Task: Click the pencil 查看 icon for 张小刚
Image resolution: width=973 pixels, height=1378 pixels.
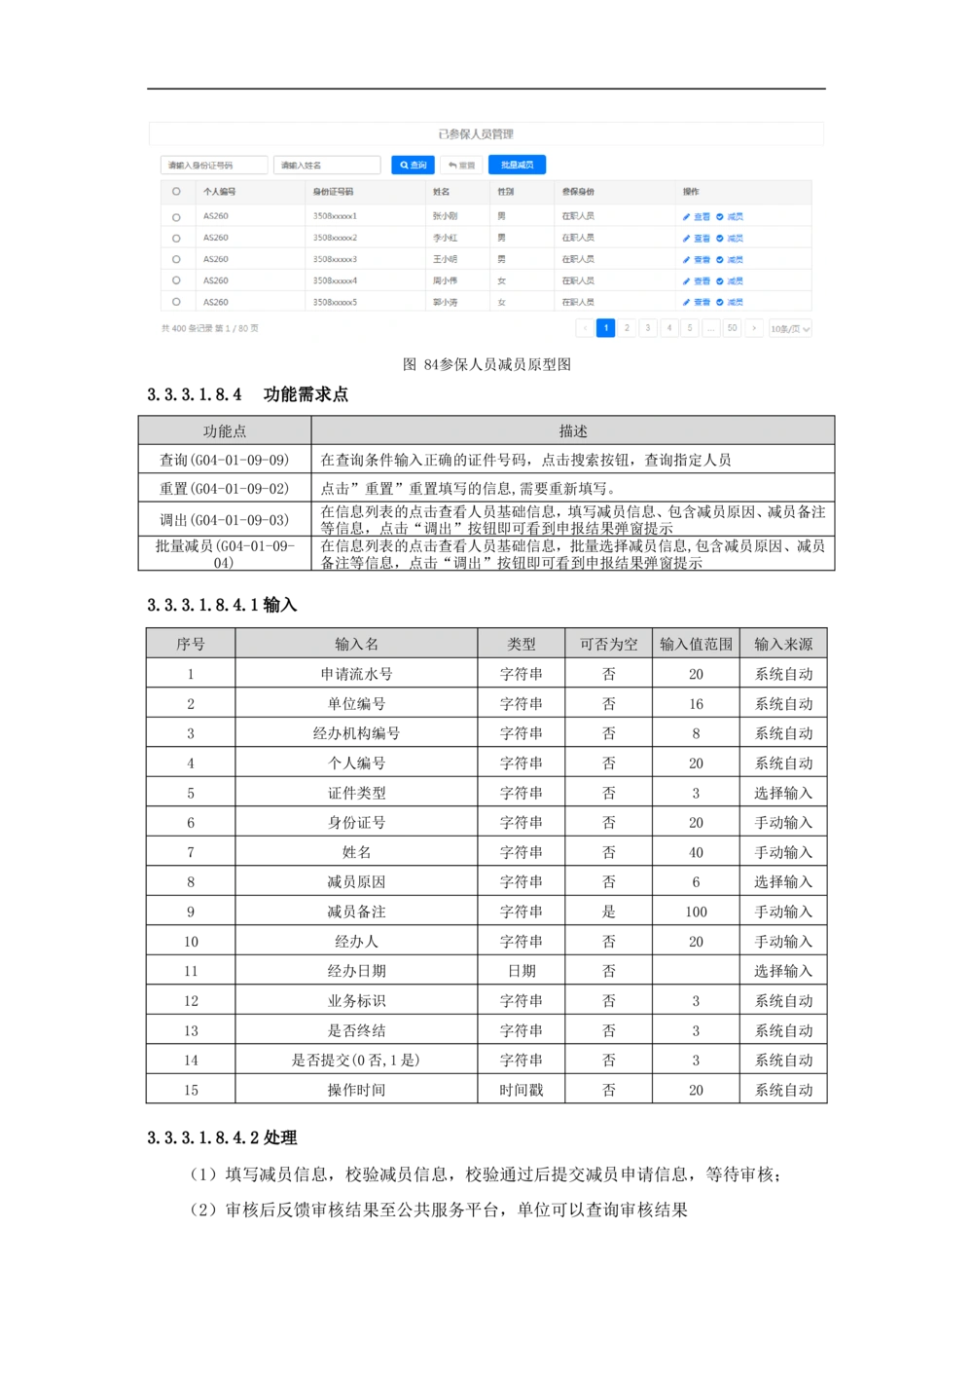Action: click(x=686, y=217)
